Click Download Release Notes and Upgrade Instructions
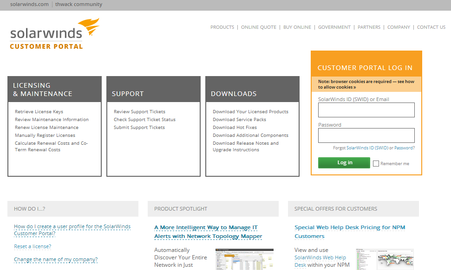Viewport: 451px width, 270px height. coord(246,146)
